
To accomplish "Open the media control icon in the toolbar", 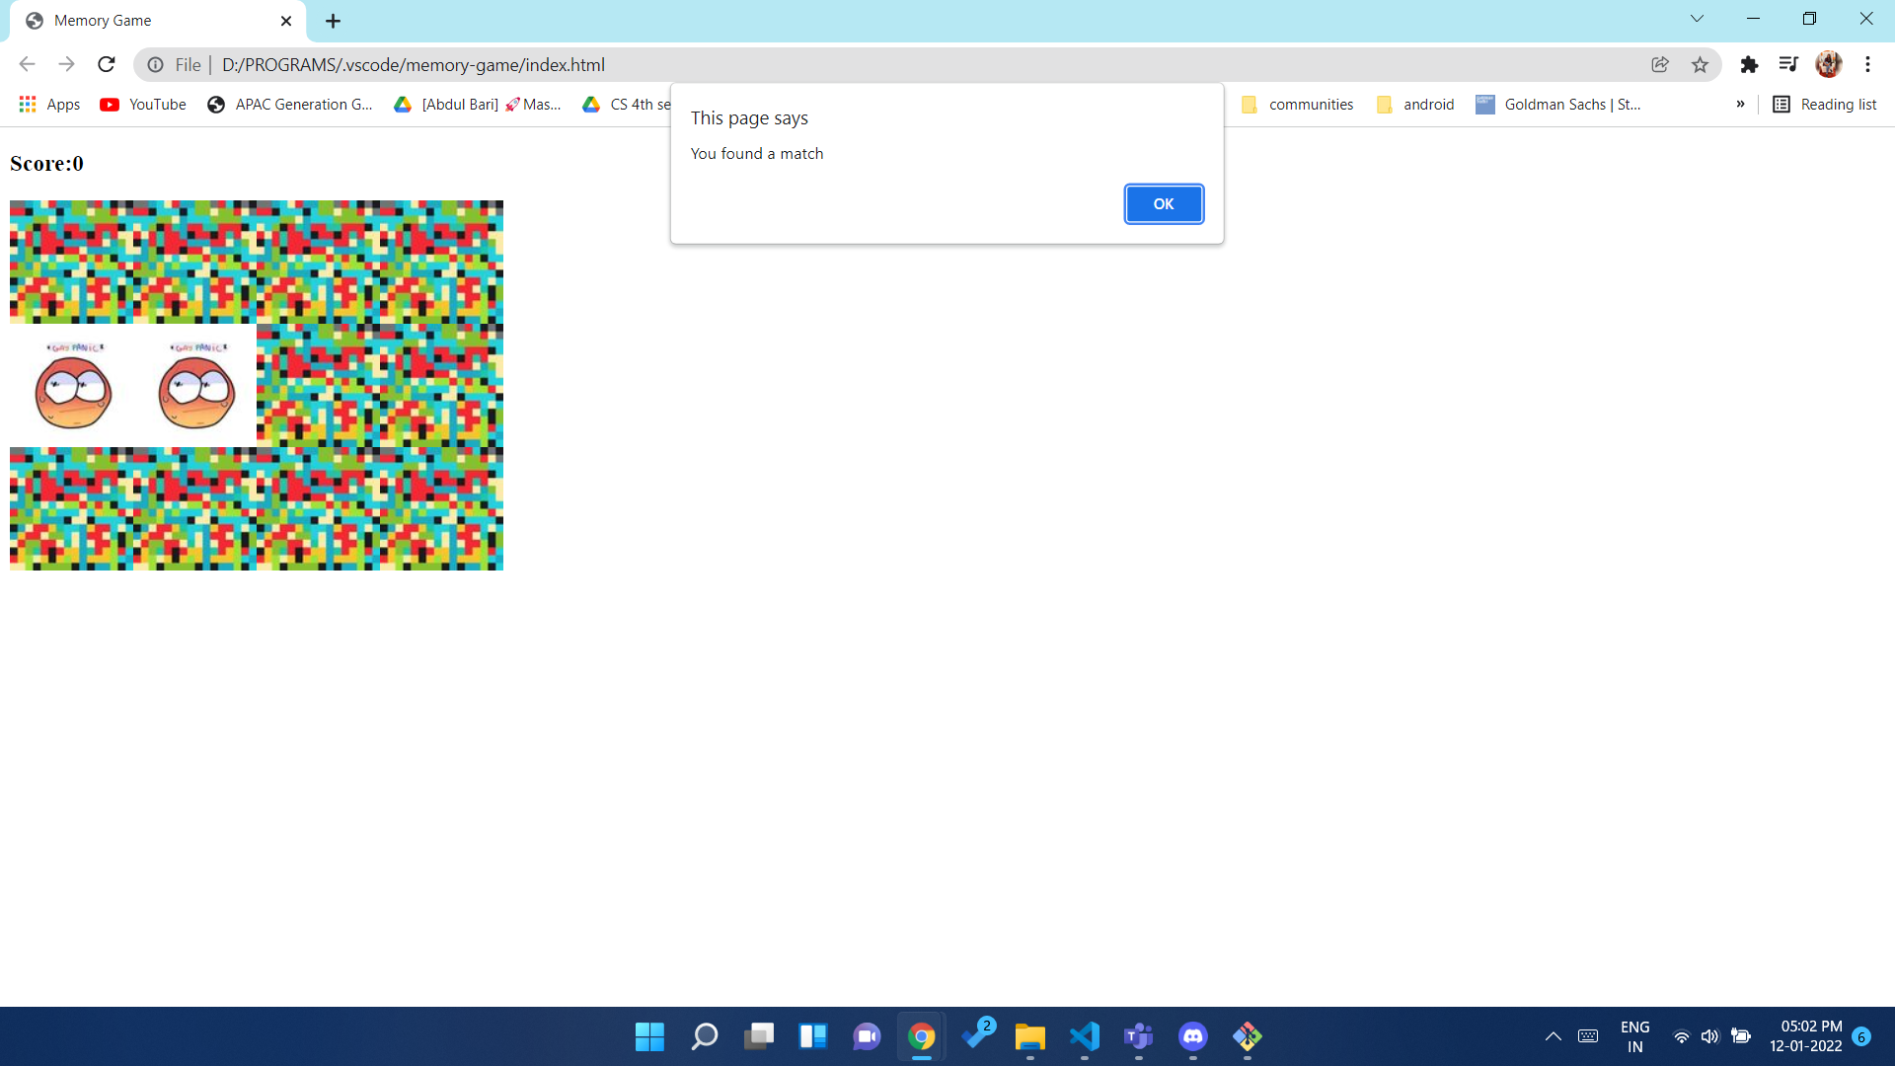I will point(1788,65).
